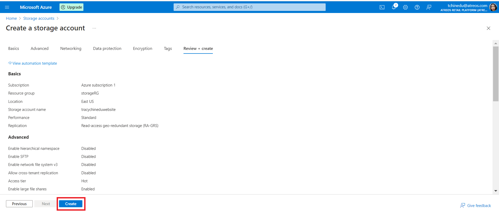This screenshot has height=214, width=499.
Task: Click the scrollbar up arrow
Action: coord(496,43)
